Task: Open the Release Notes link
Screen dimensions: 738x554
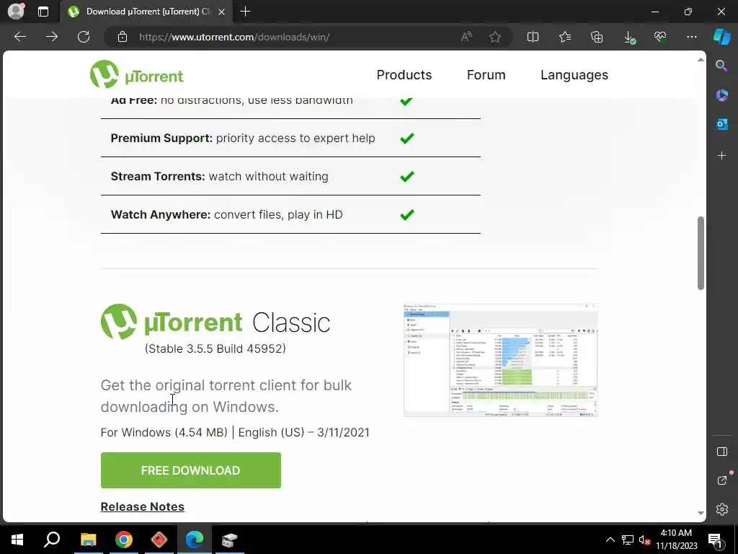Action: point(142,506)
